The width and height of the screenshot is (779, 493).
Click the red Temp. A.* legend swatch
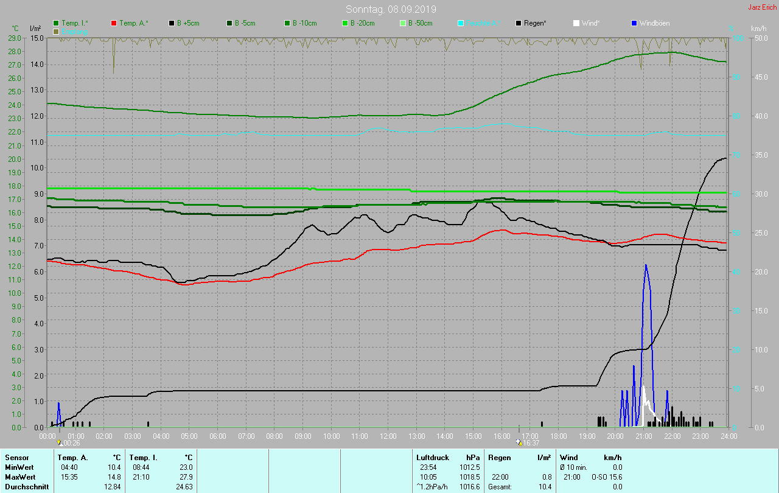tap(114, 23)
